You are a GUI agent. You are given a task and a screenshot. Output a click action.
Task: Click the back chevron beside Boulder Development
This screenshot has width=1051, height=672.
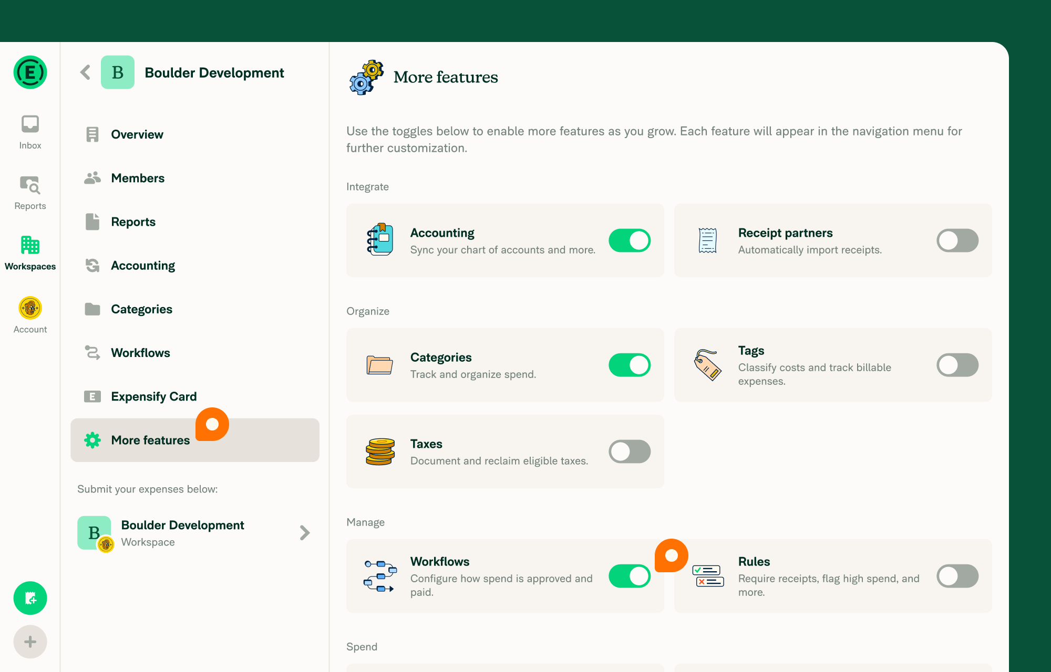pyautogui.click(x=85, y=72)
